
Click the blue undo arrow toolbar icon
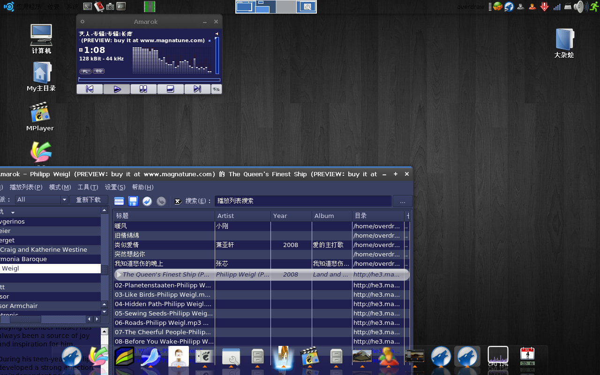(147, 201)
